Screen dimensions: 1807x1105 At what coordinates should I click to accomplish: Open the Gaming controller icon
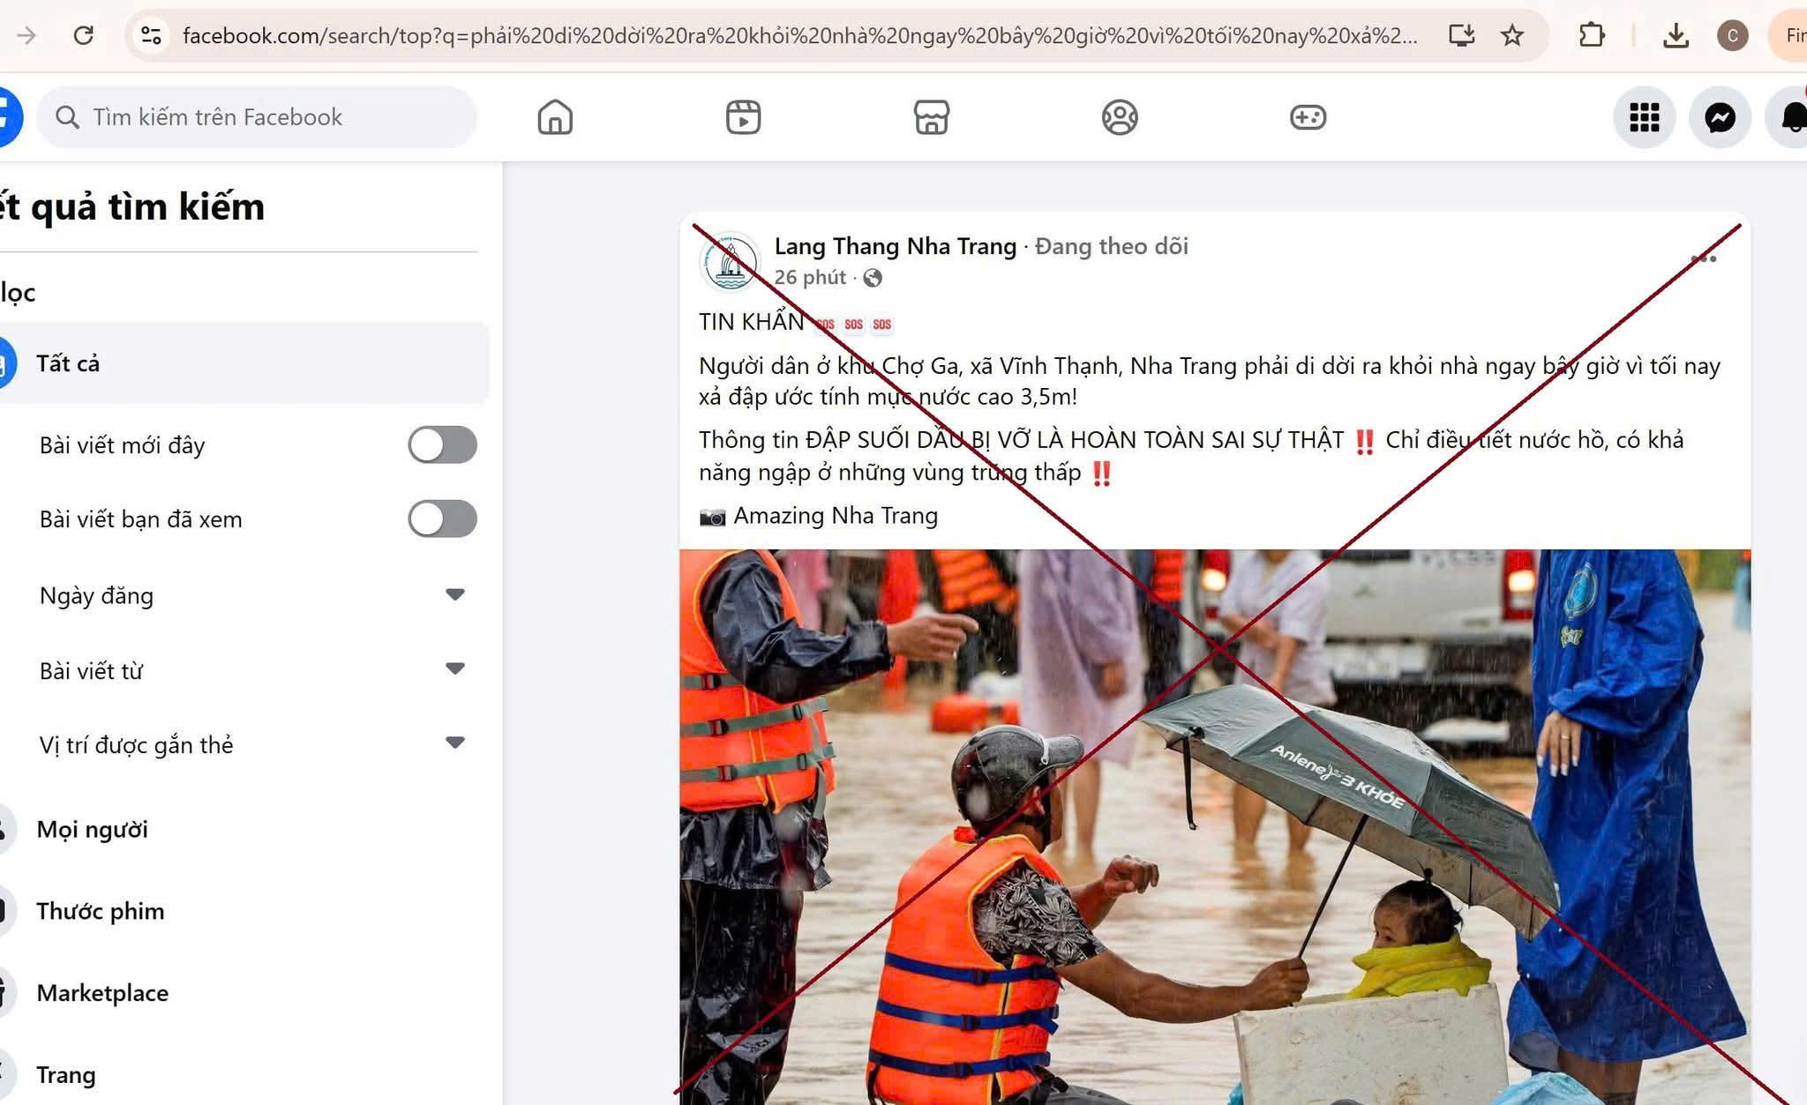(x=1308, y=117)
